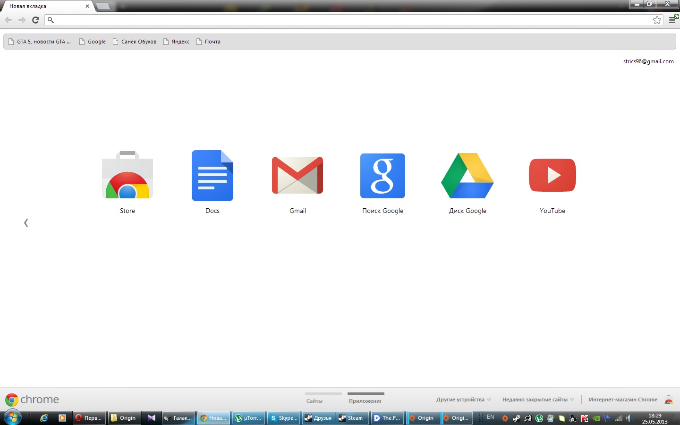Image resolution: width=680 pixels, height=425 pixels.
Task: Bookmark this page with the star icon
Action: point(657,20)
